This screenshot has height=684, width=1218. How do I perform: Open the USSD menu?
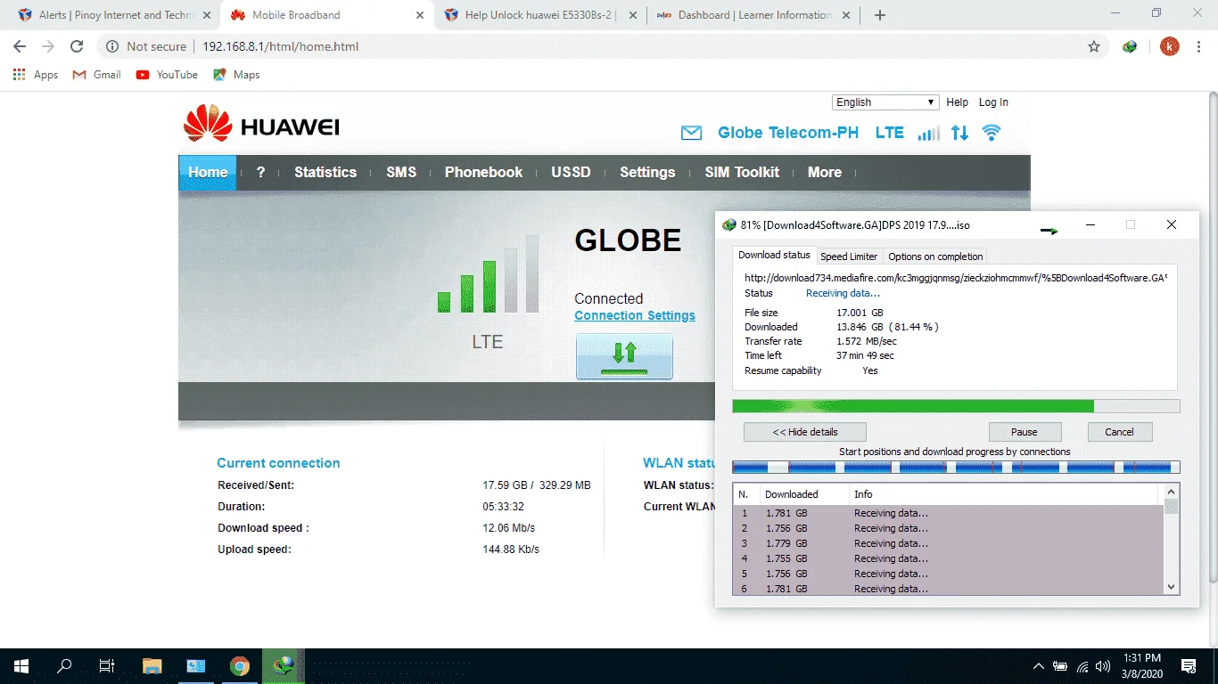[571, 173]
